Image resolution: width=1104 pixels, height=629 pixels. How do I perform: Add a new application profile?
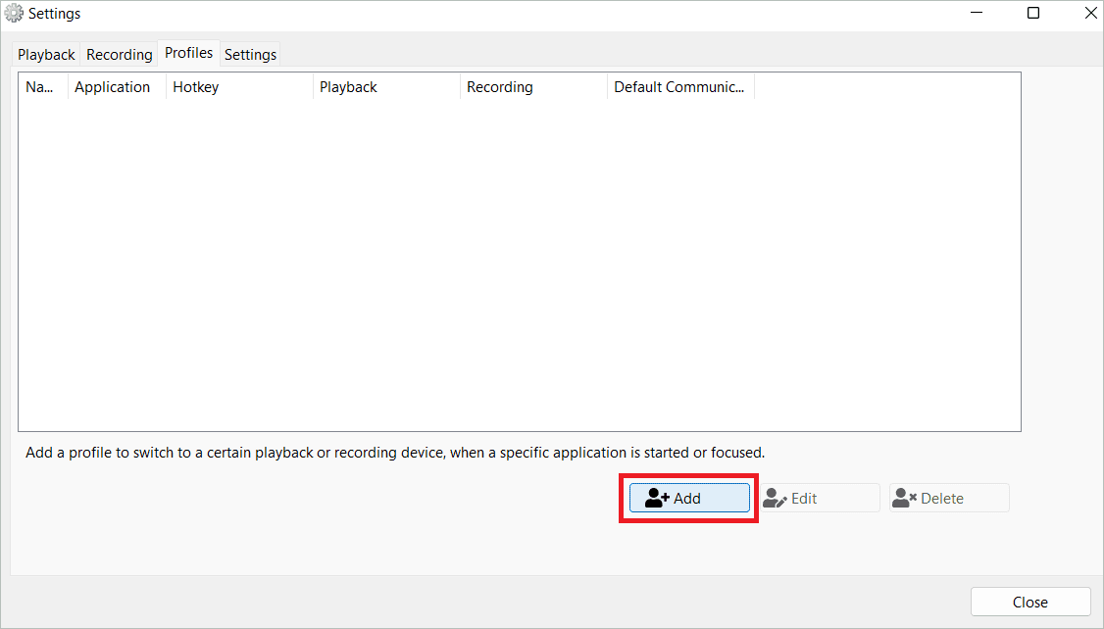[x=689, y=497]
